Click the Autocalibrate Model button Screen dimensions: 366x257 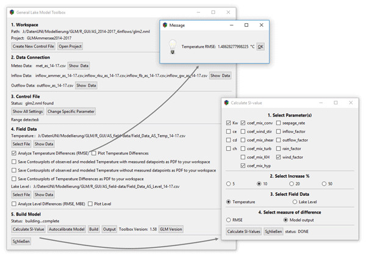pyautogui.click(x=66, y=229)
